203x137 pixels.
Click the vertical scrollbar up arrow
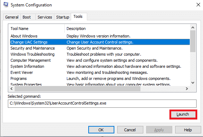193,27
